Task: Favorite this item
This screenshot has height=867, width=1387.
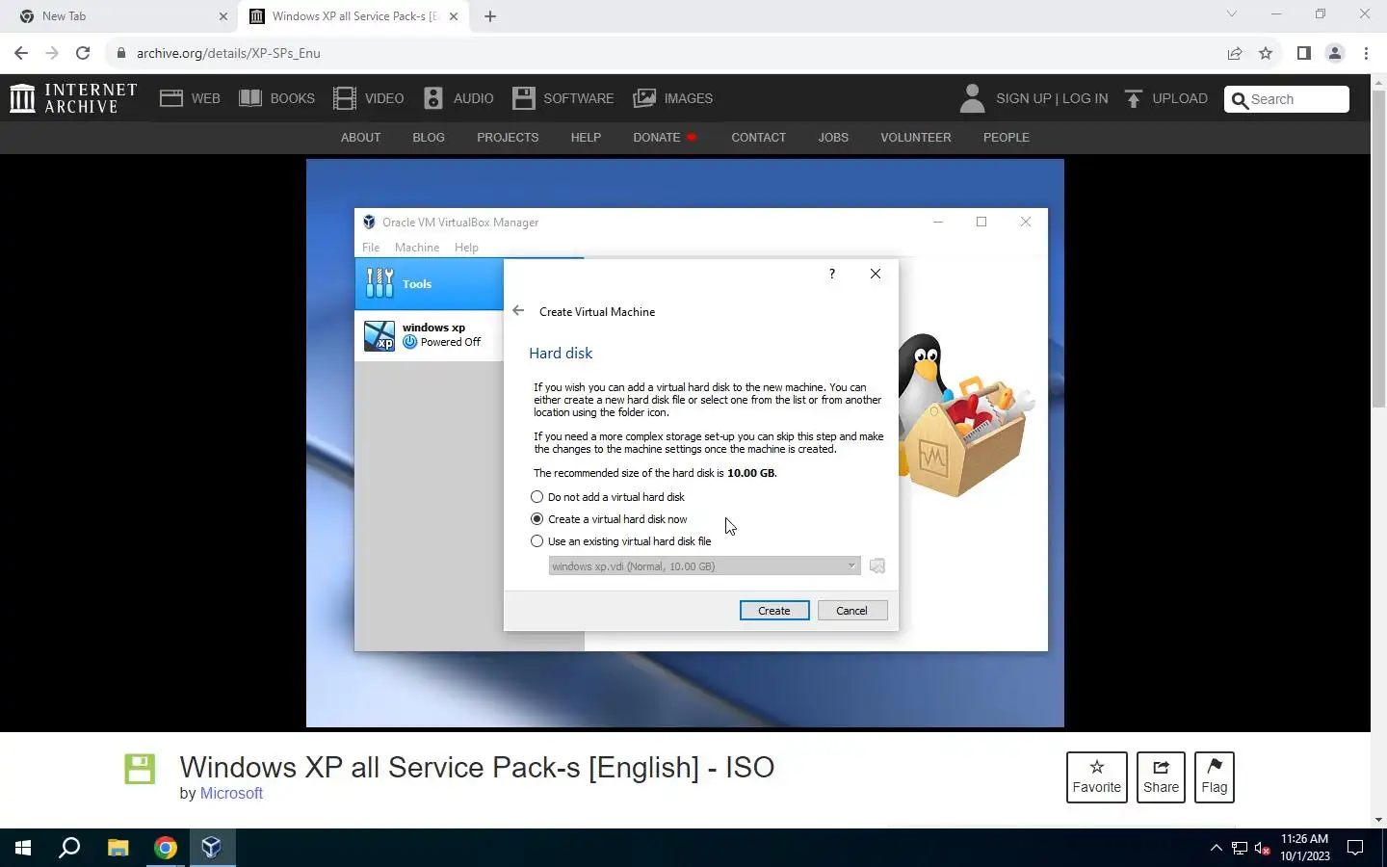Action: coord(1096,776)
